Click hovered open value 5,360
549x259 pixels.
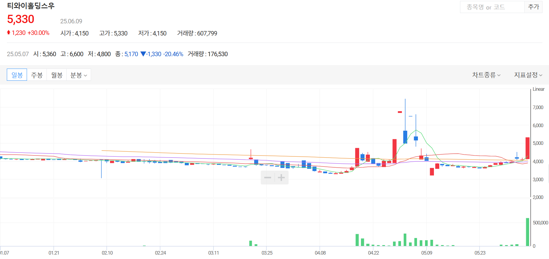49,54
